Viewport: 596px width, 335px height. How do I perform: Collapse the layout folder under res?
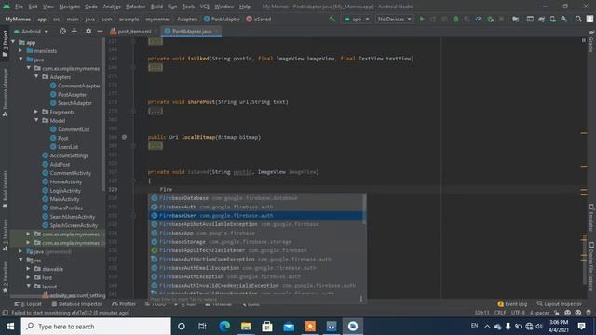point(29,287)
